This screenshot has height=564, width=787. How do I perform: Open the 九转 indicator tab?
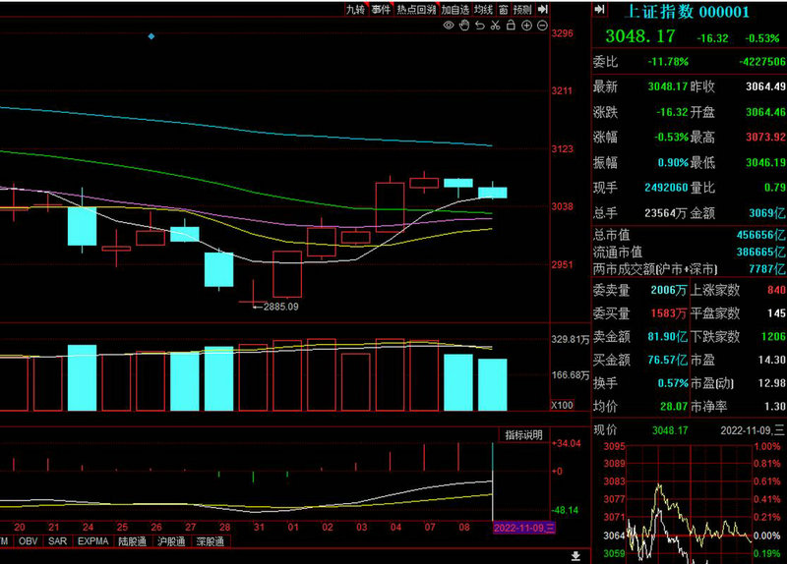[x=355, y=9]
